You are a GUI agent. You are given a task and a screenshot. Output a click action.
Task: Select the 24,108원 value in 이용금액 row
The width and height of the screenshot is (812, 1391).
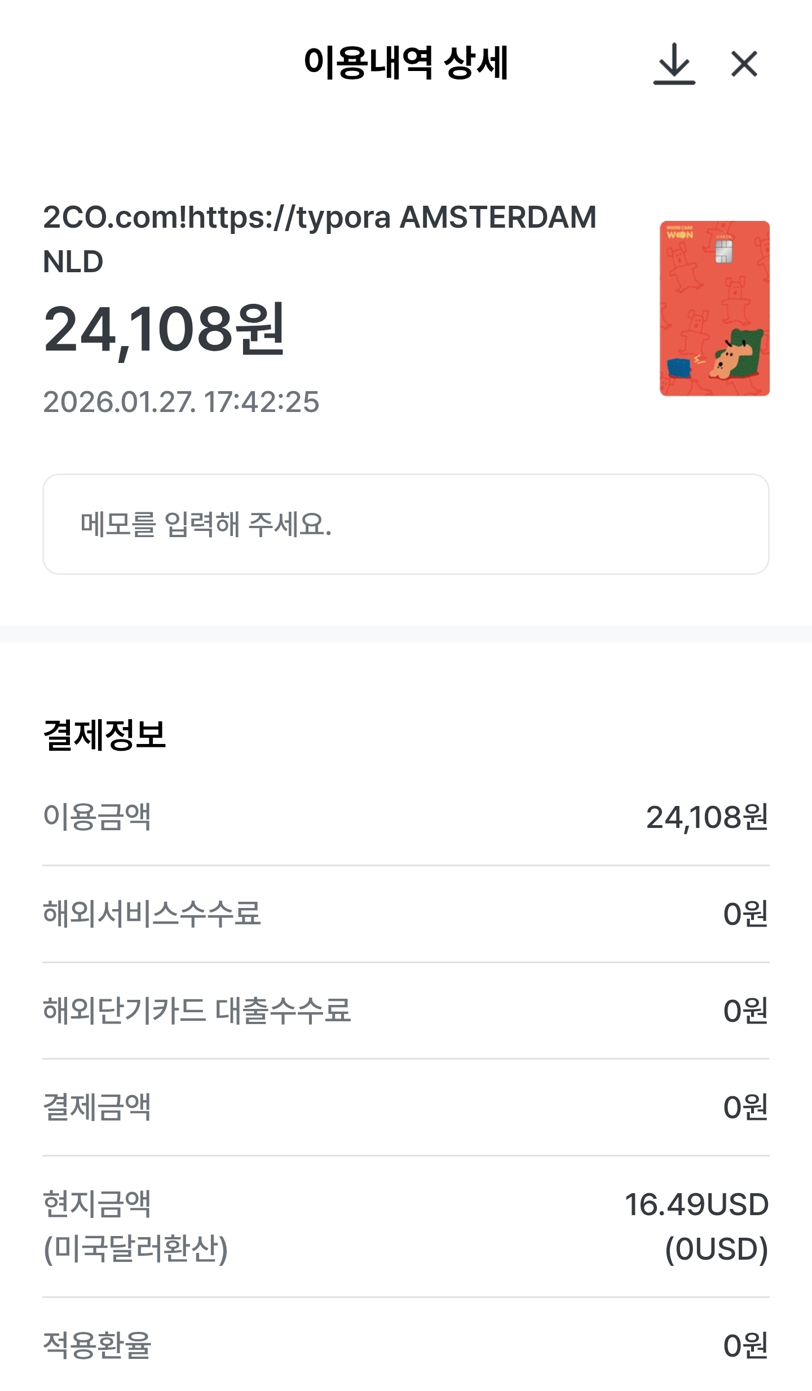[x=707, y=817]
